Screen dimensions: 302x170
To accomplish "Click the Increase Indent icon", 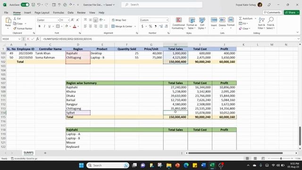I will 106,26.
